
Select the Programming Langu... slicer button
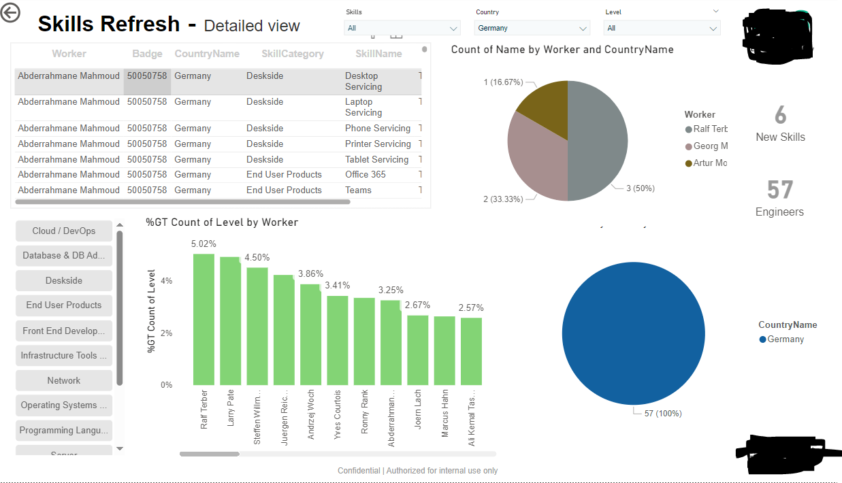coord(64,430)
